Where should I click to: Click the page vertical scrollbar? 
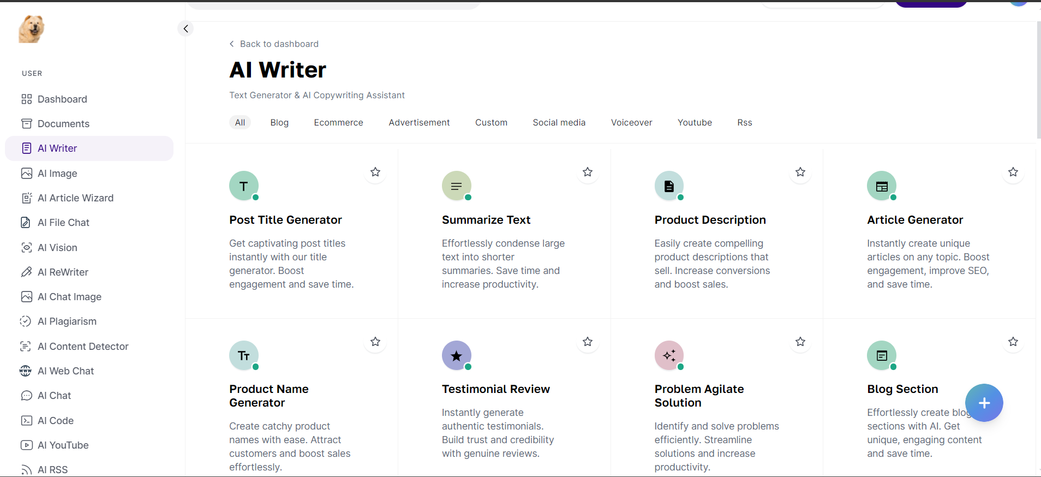[x=1038, y=82]
